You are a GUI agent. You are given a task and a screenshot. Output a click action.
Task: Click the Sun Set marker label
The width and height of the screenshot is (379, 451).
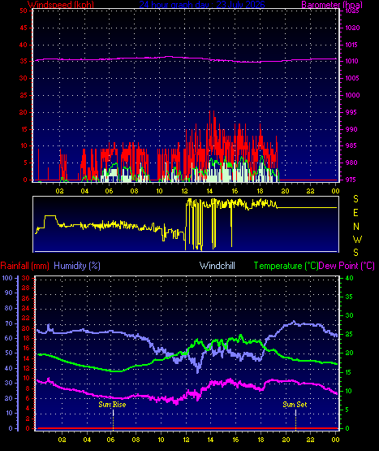(295, 405)
